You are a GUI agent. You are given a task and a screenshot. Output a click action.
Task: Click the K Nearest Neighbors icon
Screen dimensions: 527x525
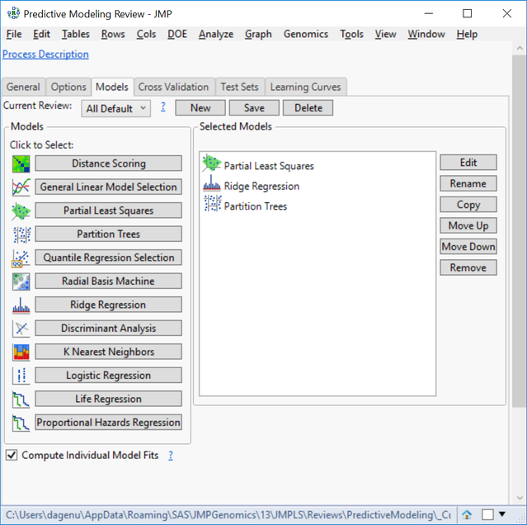[x=21, y=352]
